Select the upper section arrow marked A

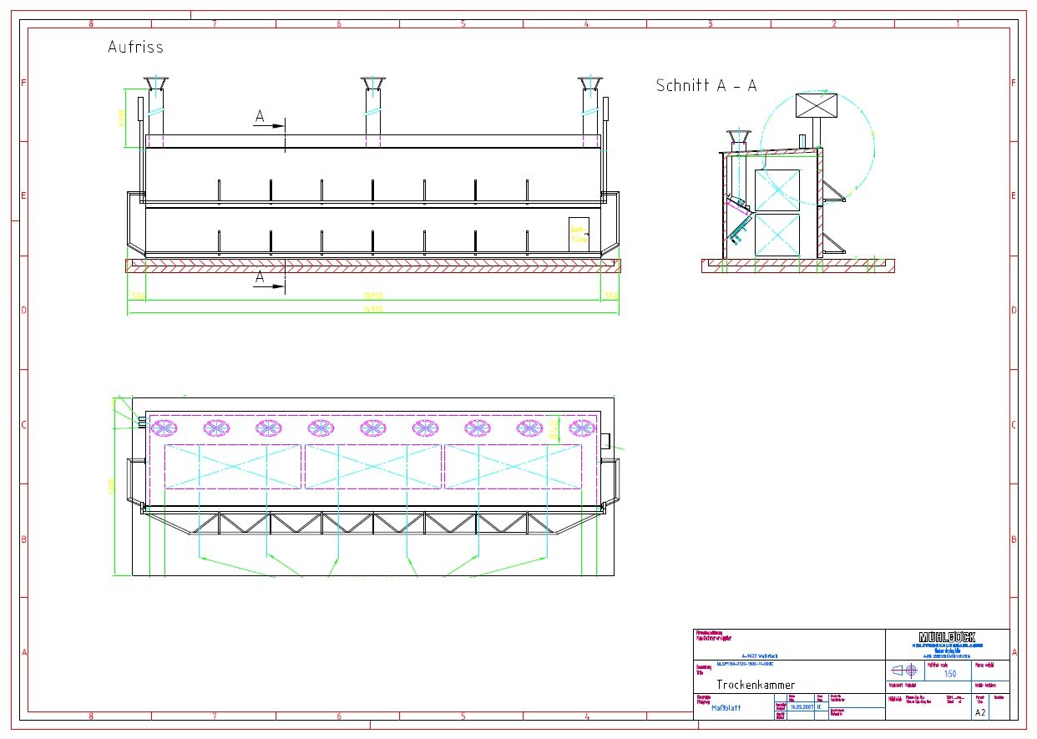point(271,121)
